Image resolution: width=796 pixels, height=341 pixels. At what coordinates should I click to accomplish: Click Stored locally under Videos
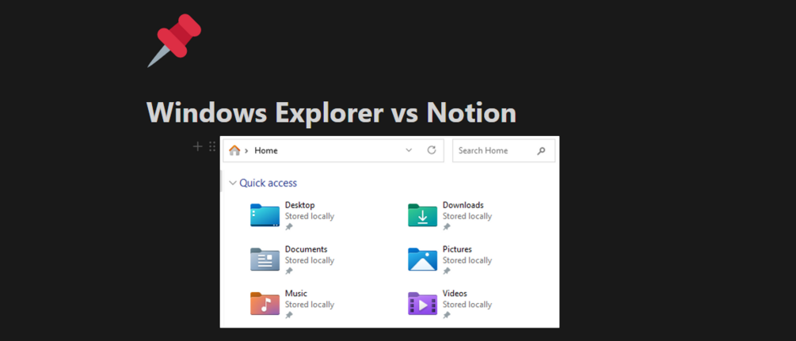coord(467,305)
